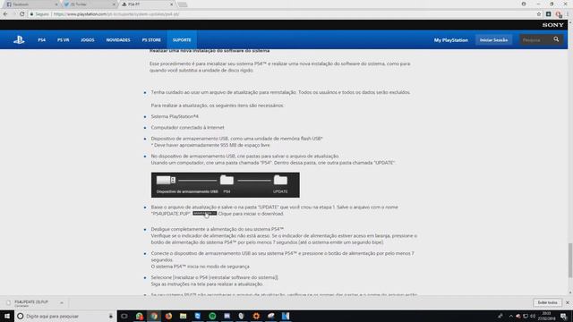This screenshot has height=322, width=573.
Task: Click the Chrome profile avatar icon
Action: tap(524, 4)
